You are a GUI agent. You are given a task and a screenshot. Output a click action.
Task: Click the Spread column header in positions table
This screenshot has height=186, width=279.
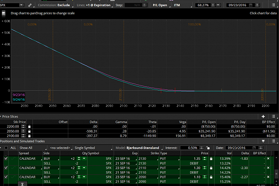tap(24, 153)
